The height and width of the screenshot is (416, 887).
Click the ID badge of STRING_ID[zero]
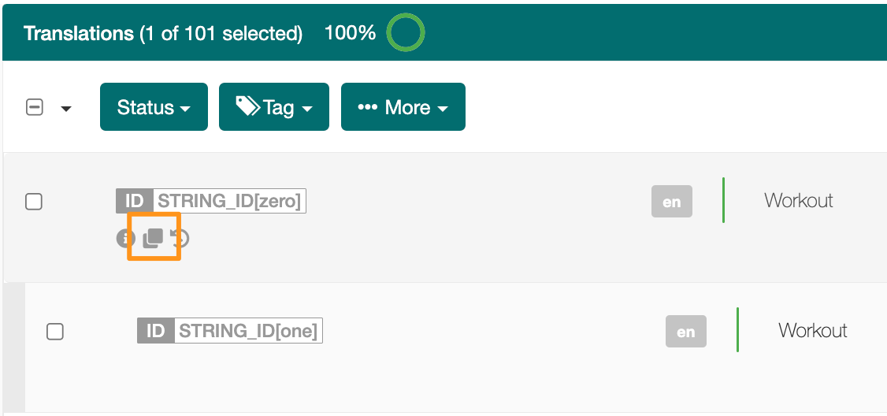click(135, 201)
